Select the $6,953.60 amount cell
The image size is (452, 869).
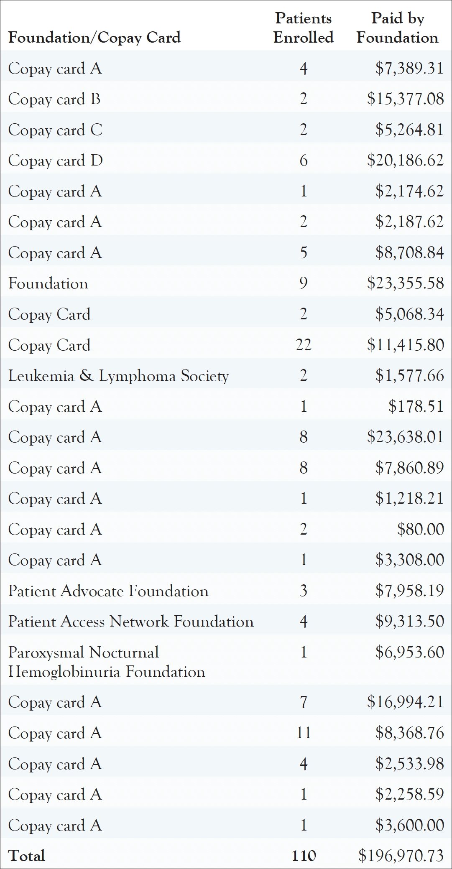(x=409, y=652)
